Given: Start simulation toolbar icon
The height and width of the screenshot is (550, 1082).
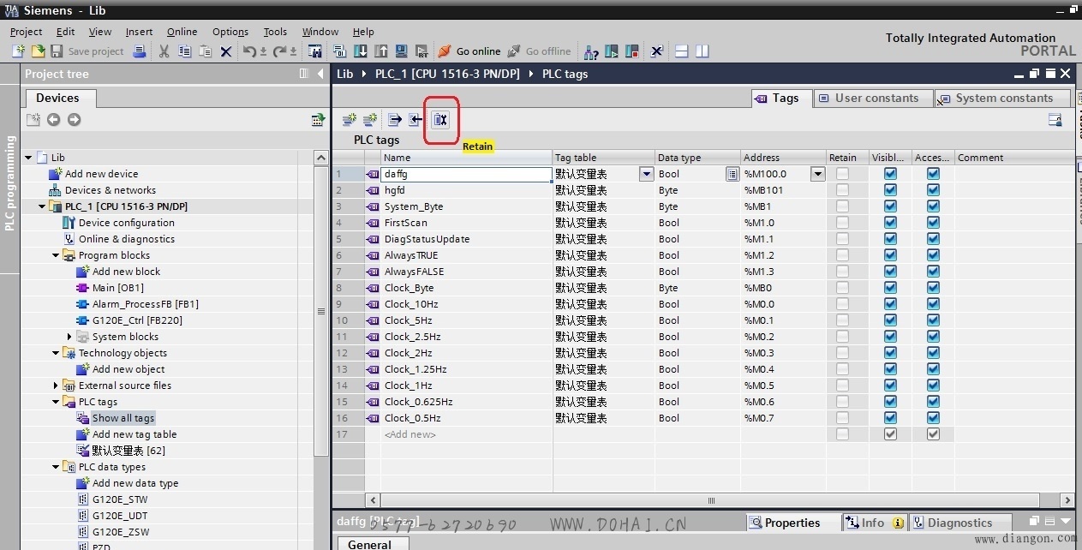Looking at the screenshot, I should point(401,51).
